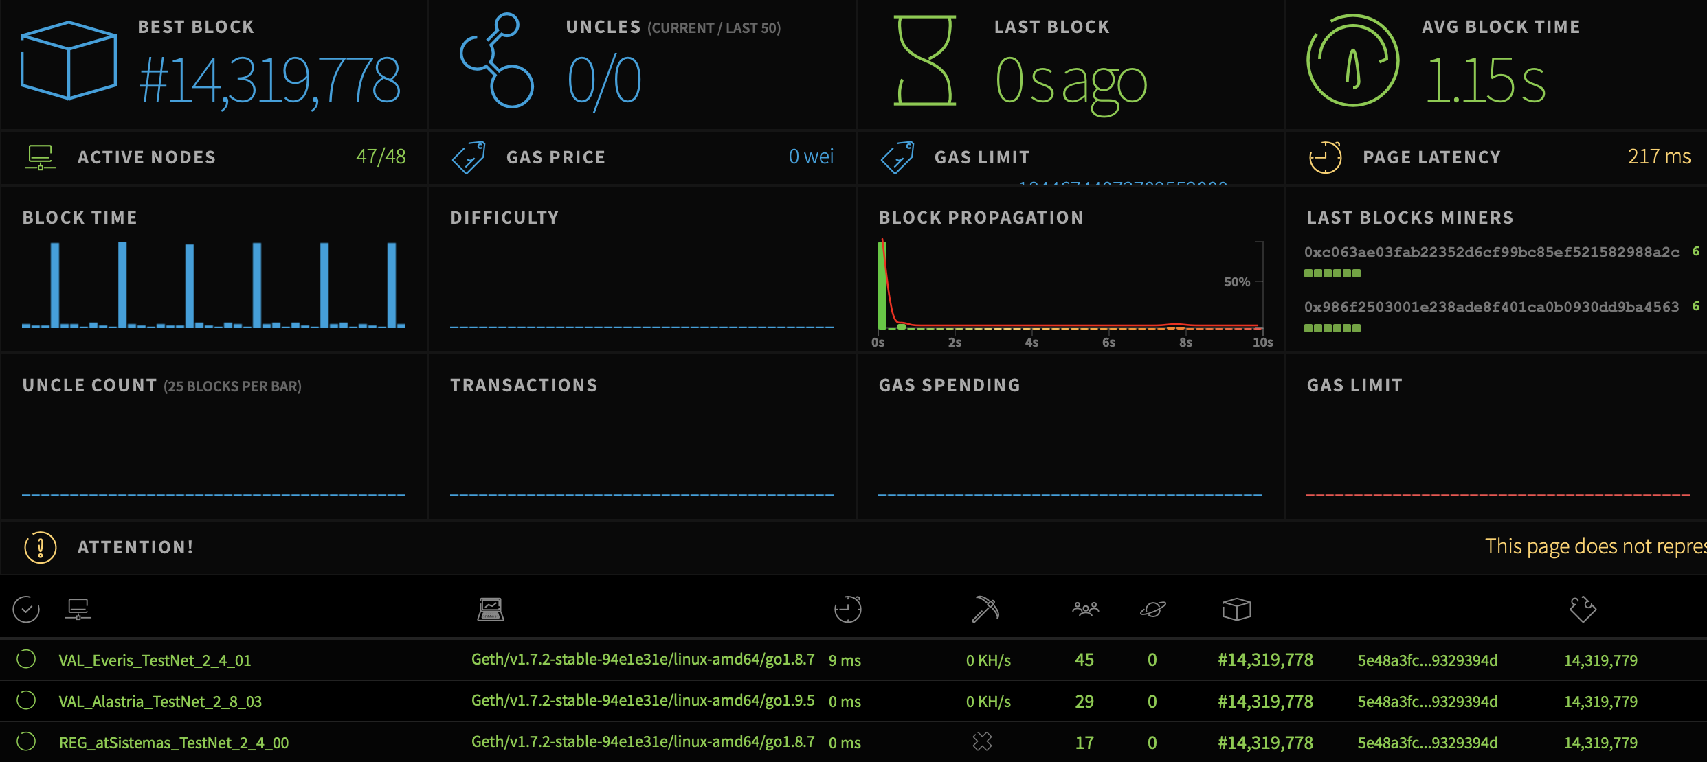Pin the REG_atSistemas_TestNet_2_4_00 node circle
This screenshot has width=1707, height=762.
pos(26,741)
